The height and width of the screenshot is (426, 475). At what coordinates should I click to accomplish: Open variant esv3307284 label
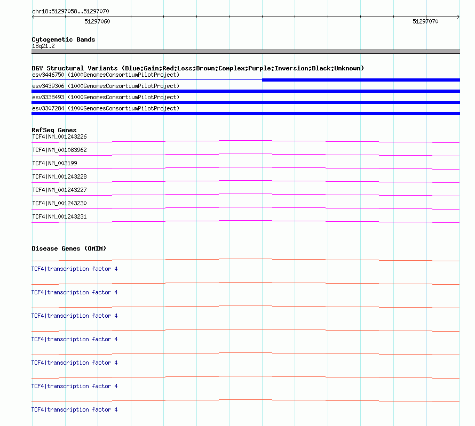(106, 108)
